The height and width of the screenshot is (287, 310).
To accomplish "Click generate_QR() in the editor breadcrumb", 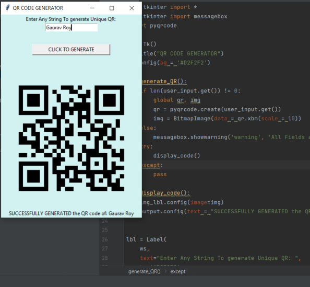I will (145, 271).
